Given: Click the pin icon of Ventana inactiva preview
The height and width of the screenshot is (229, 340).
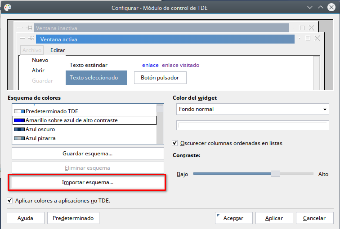Looking at the screenshot, I should point(29,28).
